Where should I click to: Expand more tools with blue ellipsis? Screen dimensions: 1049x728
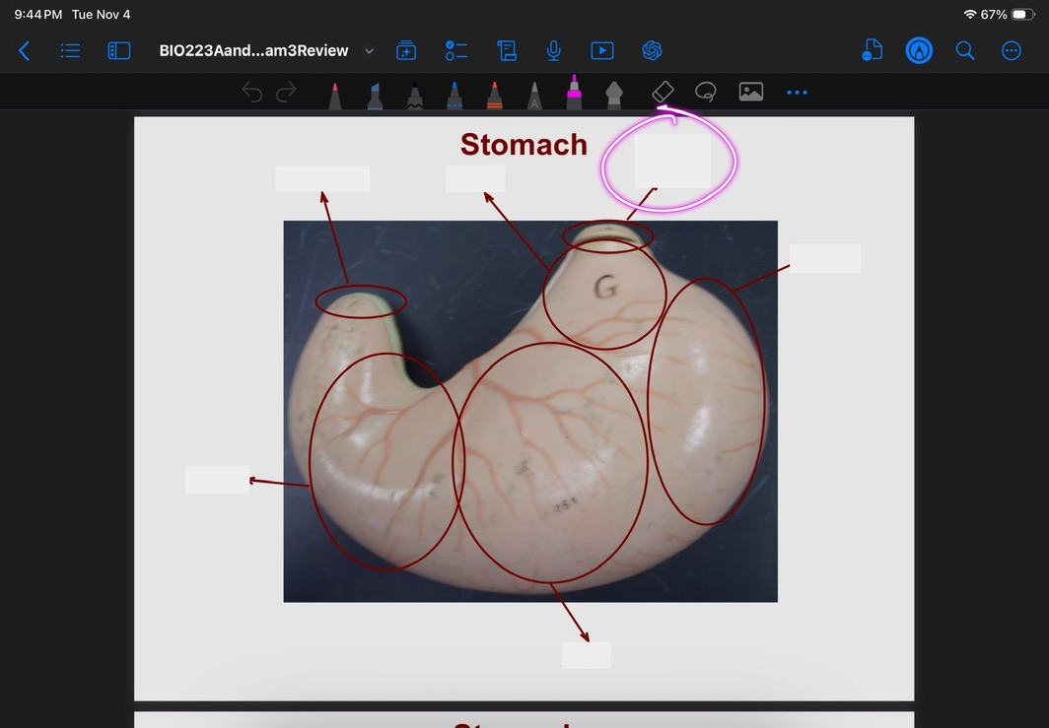pos(797,93)
